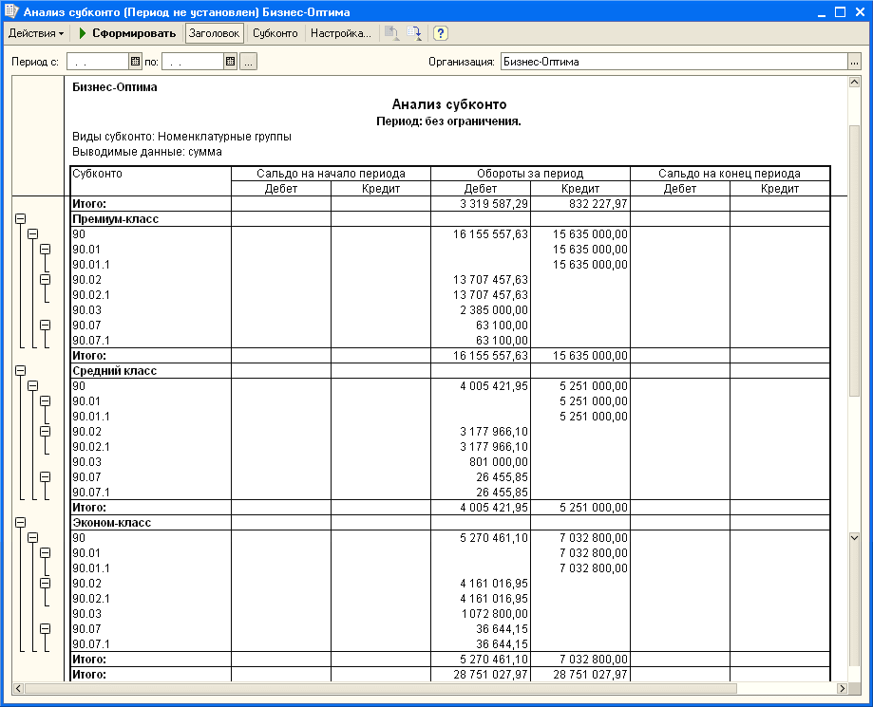Open Настройка... dialog
The image size is (873, 707).
tap(341, 33)
